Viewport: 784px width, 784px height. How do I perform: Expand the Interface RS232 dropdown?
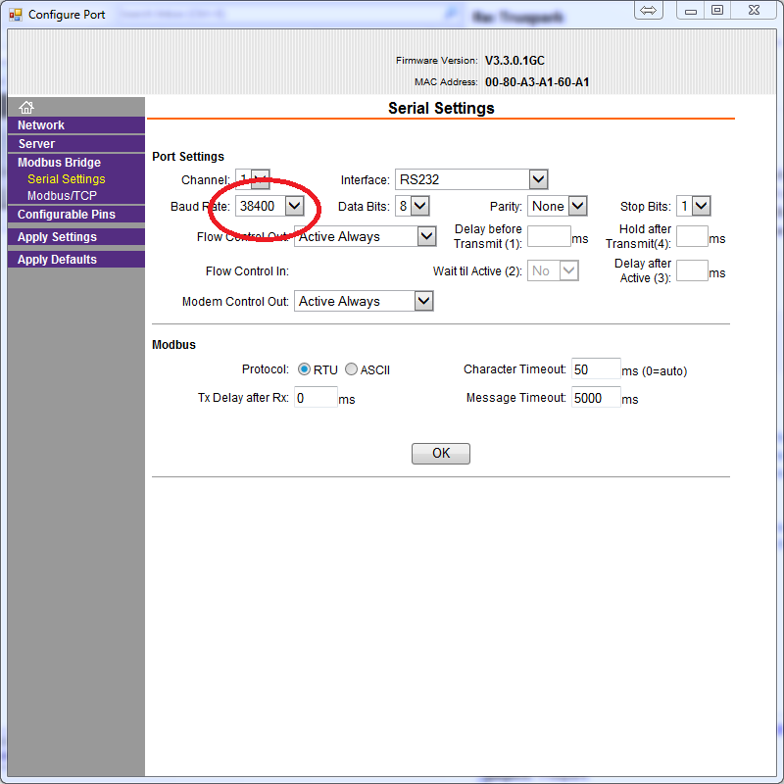537,179
